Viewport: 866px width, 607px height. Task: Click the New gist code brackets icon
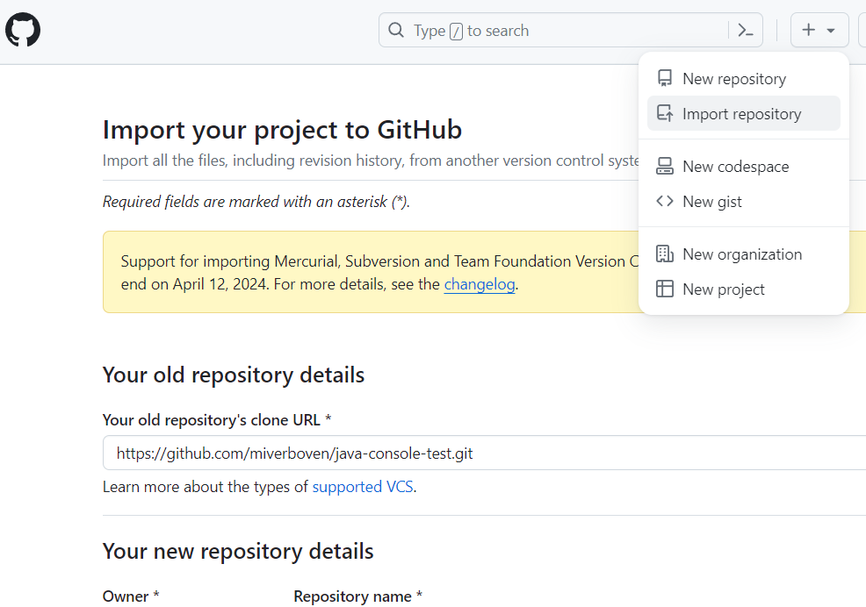pyautogui.click(x=665, y=202)
